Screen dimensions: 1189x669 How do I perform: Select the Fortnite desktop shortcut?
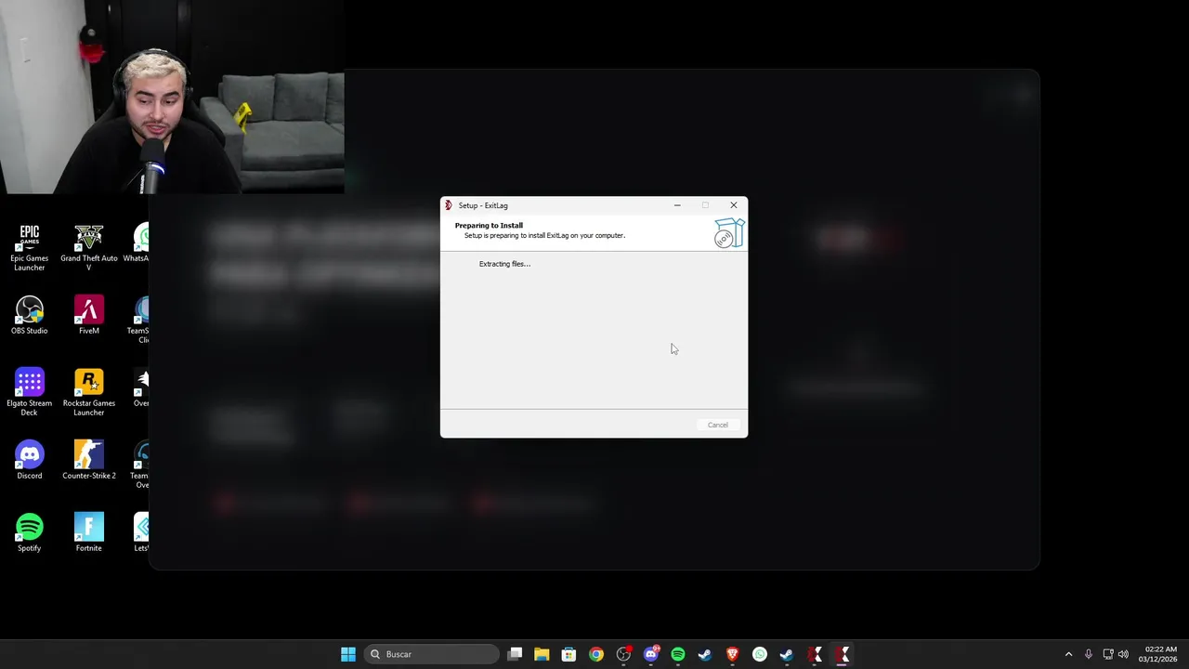point(88,532)
